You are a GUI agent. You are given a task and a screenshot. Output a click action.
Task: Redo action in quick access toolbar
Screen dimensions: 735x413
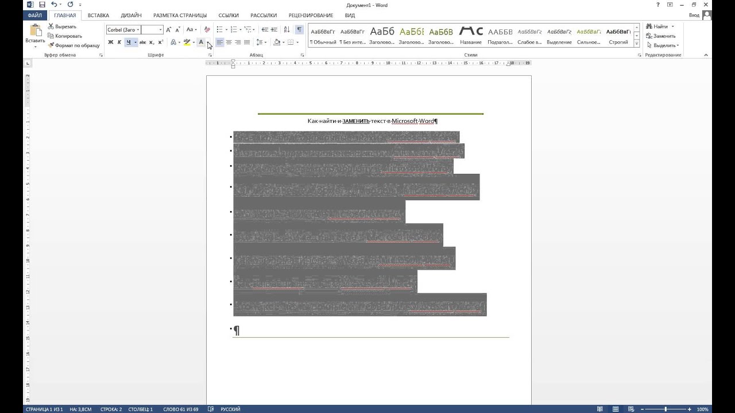(70, 5)
